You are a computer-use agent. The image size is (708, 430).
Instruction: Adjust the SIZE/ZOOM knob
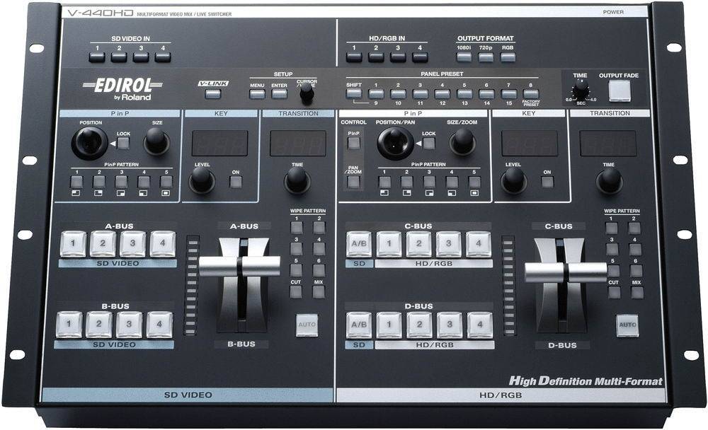point(462,141)
